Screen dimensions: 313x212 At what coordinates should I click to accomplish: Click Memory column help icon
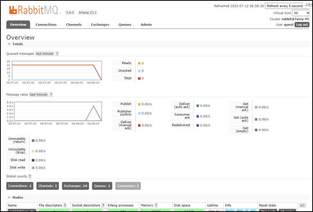(x=156, y=205)
